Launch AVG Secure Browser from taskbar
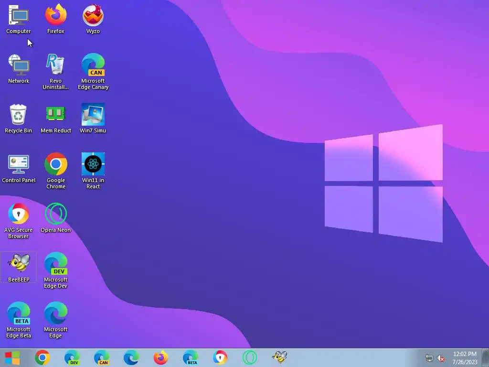Screen dimensions: 489x367 (220, 357)
